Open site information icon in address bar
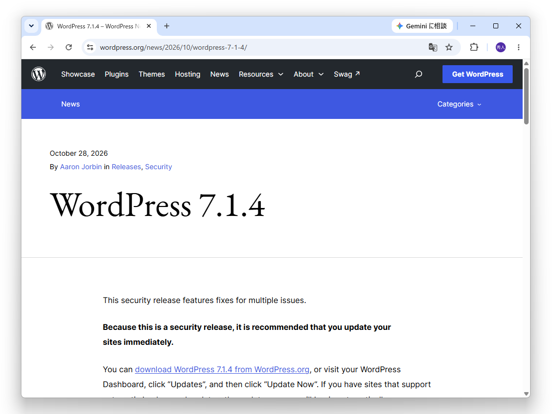This screenshot has height=414, width=552. (90, 47)
